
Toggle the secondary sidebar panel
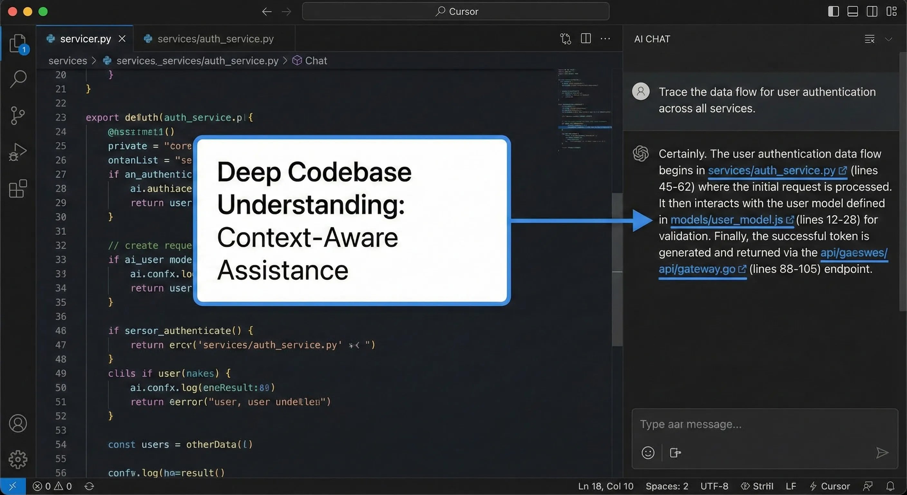click(x=872, y=11)
